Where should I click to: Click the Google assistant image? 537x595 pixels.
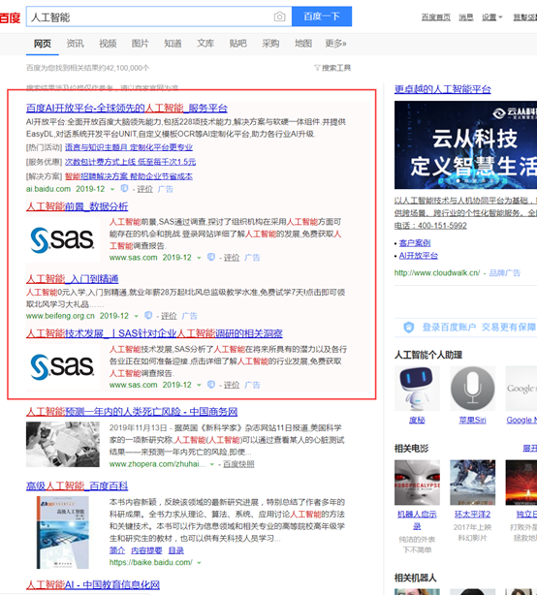[521, 389]
